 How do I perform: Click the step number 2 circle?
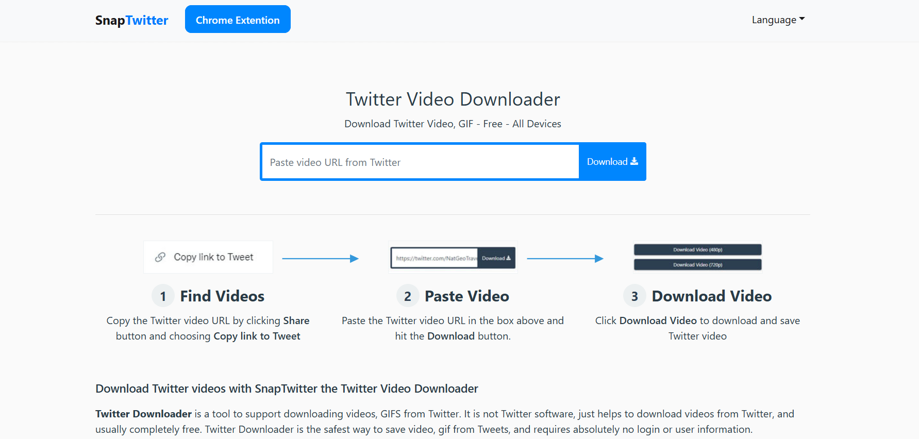coord(408,296)
